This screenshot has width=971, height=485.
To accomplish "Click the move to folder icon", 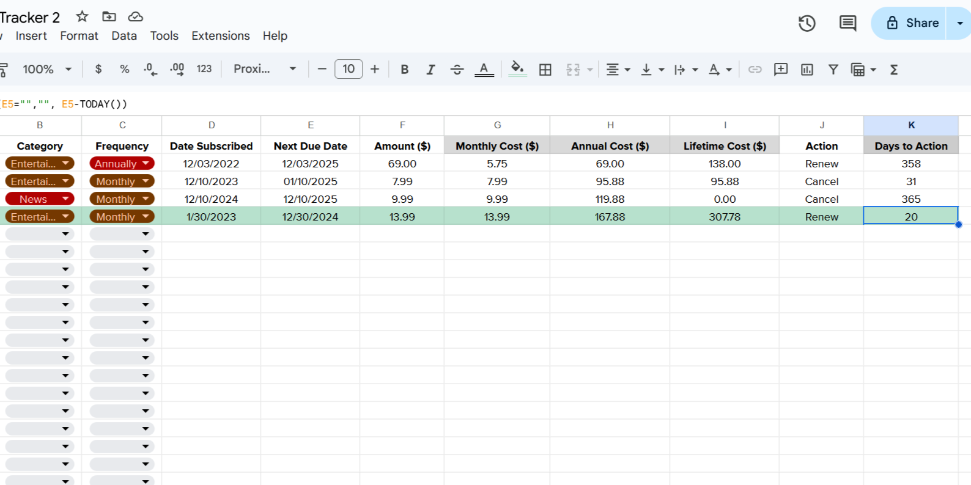I will 109,16.
